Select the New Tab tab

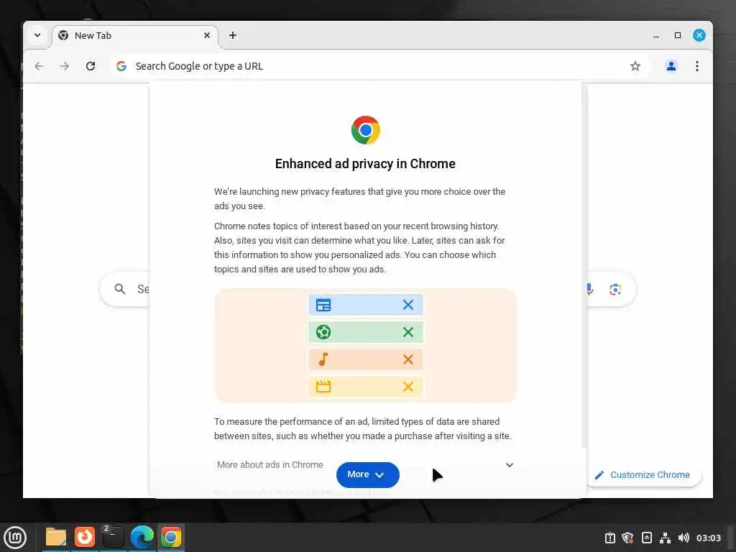tap(135, 36)
